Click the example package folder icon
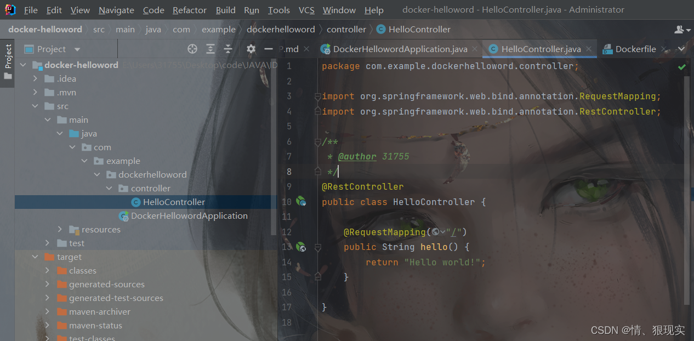The height and width of the screenshot is (341, 694). tap(99, 161)
